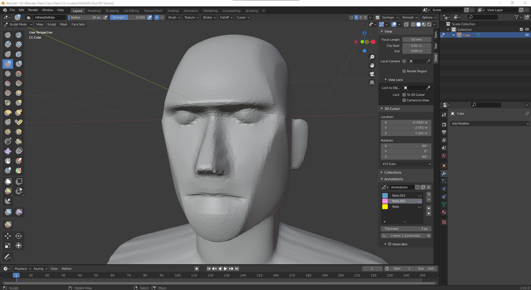Click the Add Modifier button
The width and height of the screenshot is (531, 290).
click(490, 124)
